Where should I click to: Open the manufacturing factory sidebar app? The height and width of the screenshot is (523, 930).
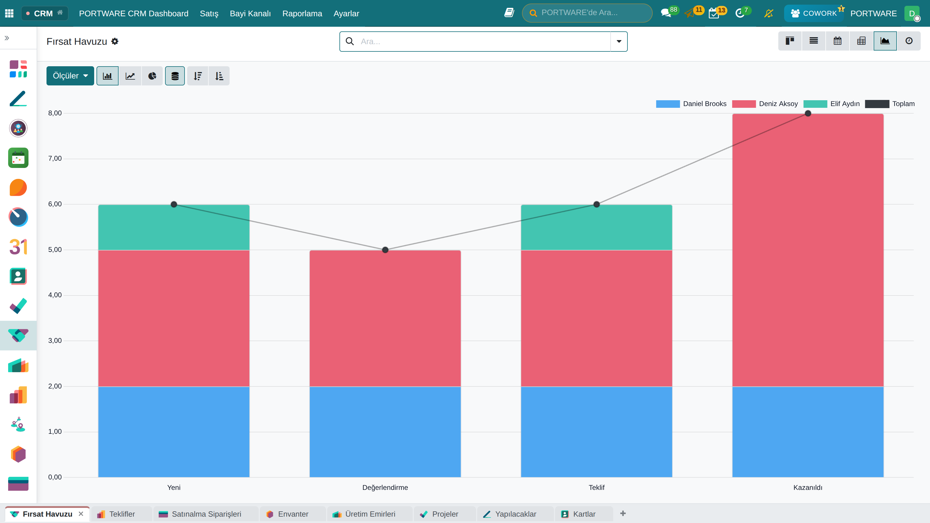tap(18, 365)
